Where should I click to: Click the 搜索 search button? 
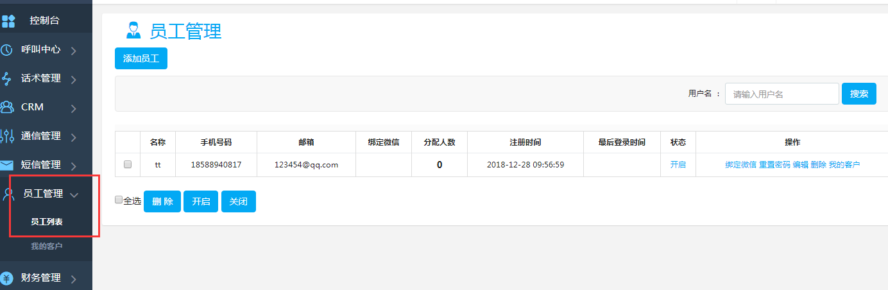(858, 94)
